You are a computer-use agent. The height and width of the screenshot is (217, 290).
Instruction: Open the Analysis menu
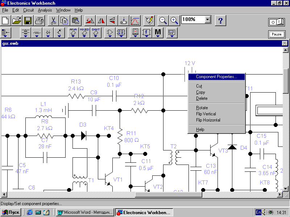tap(45, 10)
